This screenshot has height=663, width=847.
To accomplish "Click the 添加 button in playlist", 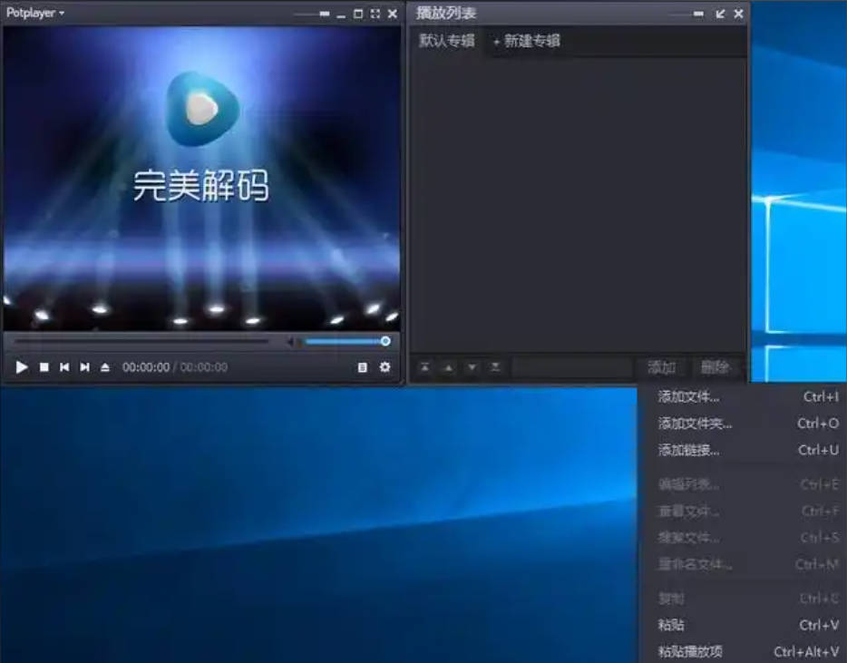I will click(x=662, y=367).
